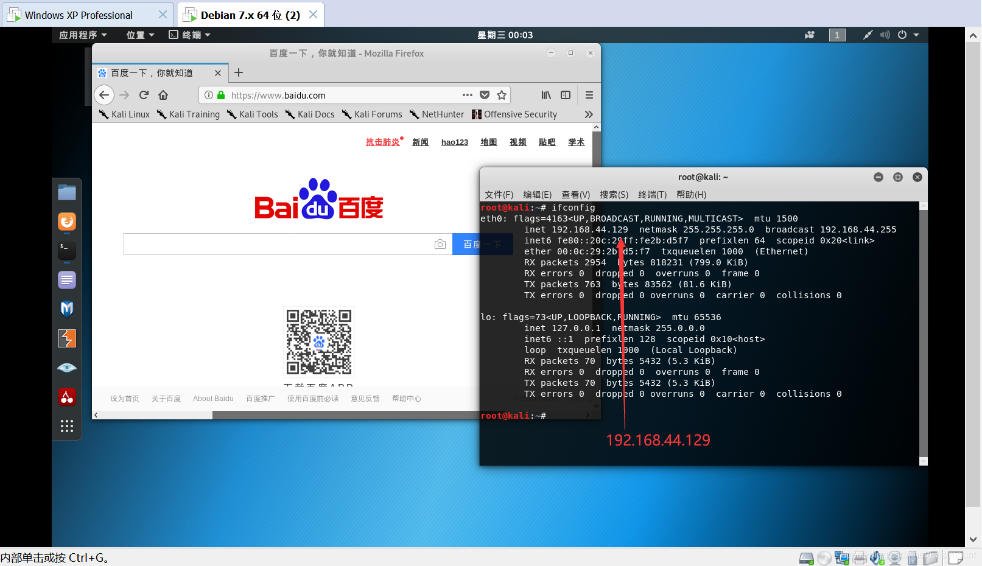The height and width of the screenshot is (566, 982).
Task: Open Kali Linux bookmark
Action: pos(124,114)
